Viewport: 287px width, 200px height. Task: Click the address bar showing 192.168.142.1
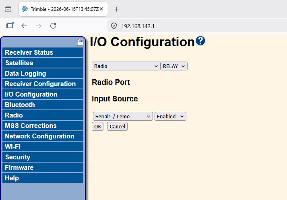pyautogui.click(x=197, y=26)
